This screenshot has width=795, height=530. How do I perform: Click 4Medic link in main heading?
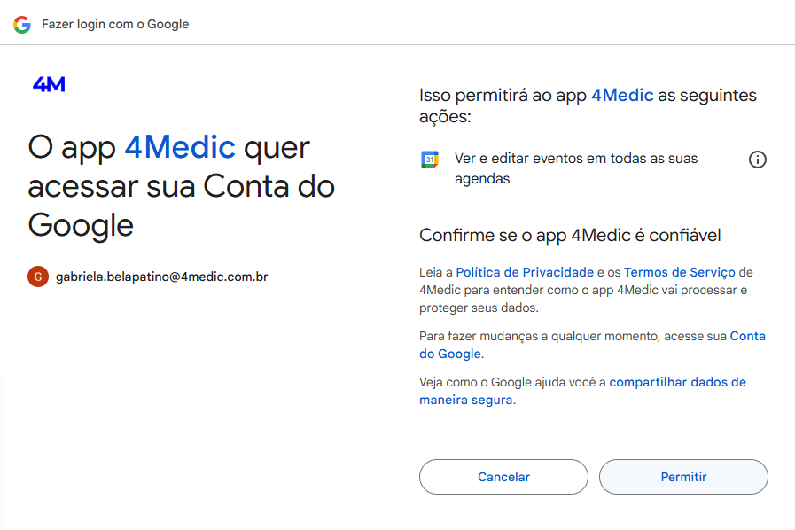tap(180, 147)
